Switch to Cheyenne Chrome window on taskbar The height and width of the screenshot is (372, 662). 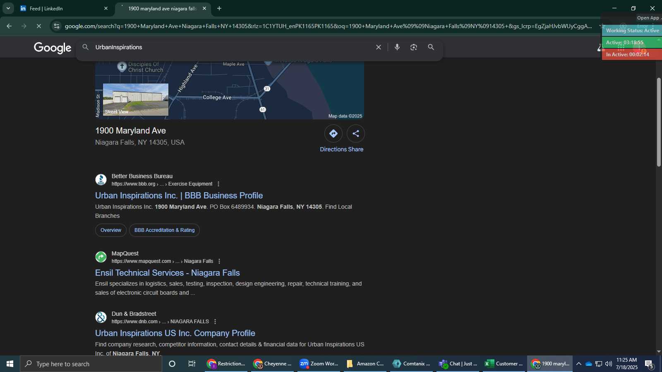pyautogui.click(x=273, y=364)
